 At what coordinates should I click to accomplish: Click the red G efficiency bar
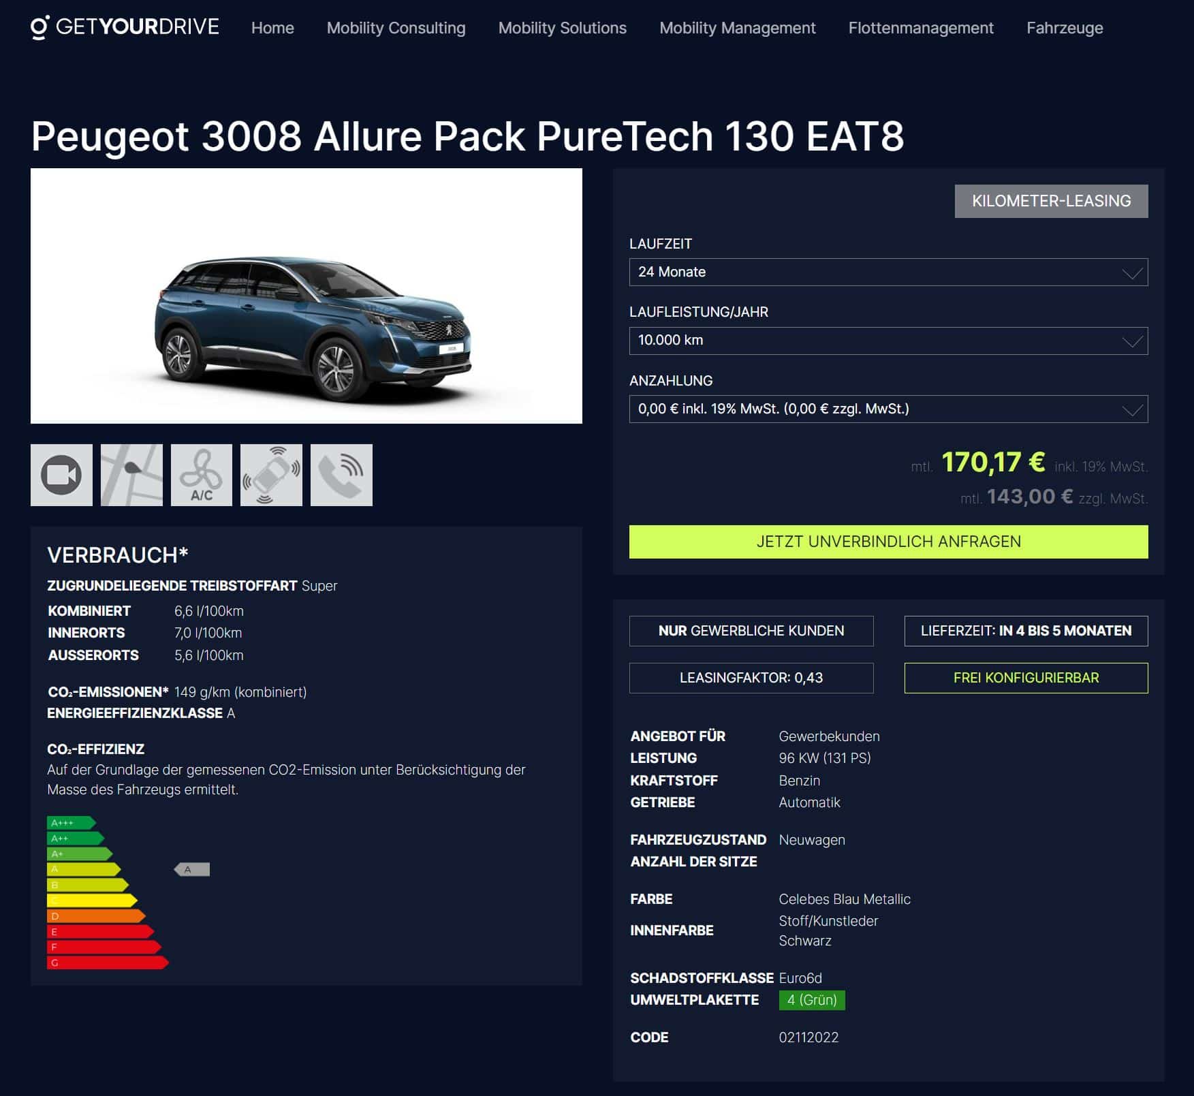click(x=108, y=962)
